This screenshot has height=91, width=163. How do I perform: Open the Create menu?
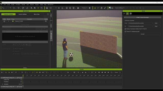point(8,5)
